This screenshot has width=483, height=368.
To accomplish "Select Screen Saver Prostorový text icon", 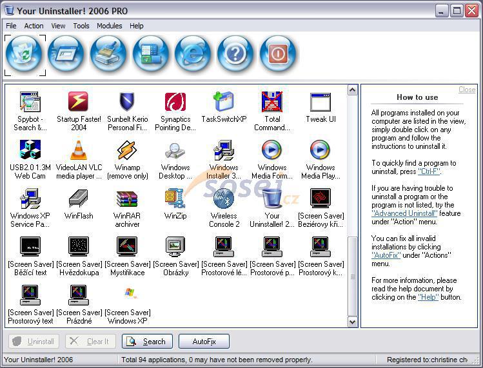I will point(30,295).
